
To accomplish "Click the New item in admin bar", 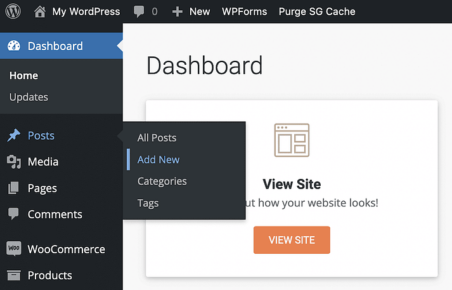I will pos(200,12).
